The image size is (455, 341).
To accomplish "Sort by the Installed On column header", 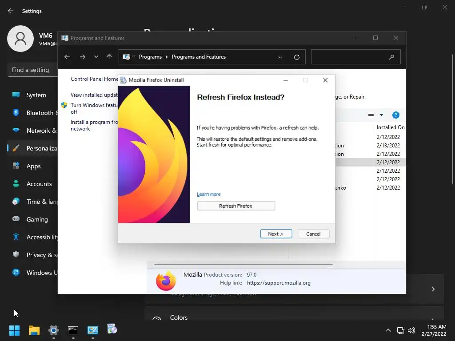I will pos(390,127).
